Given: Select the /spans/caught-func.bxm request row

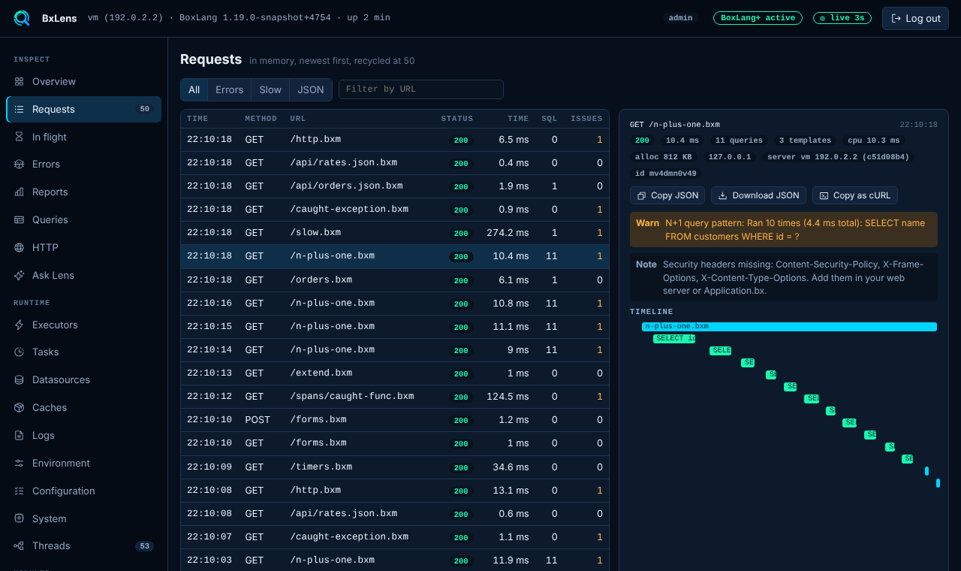Looking at the screenshot, I should (395, 396).
